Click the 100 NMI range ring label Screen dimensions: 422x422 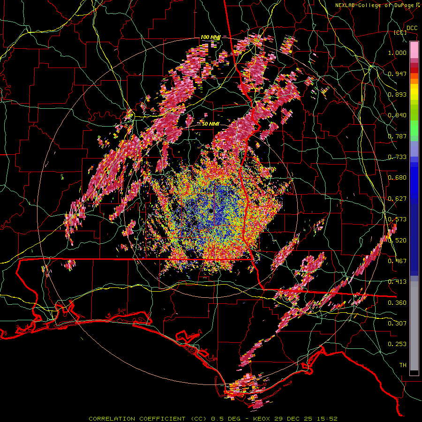[x=211, y=37]
